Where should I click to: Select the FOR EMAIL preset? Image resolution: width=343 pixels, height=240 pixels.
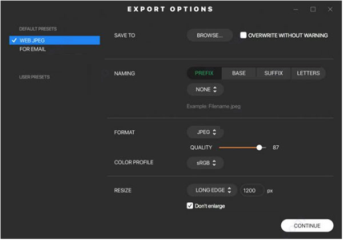click(33, 49)
